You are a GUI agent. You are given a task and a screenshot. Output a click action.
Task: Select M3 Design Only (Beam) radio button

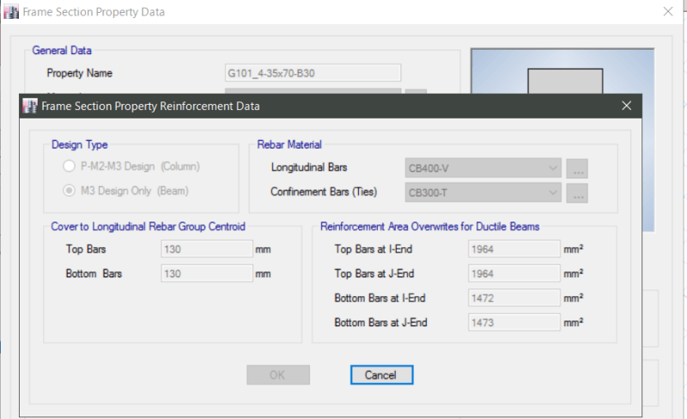[70, 191]
